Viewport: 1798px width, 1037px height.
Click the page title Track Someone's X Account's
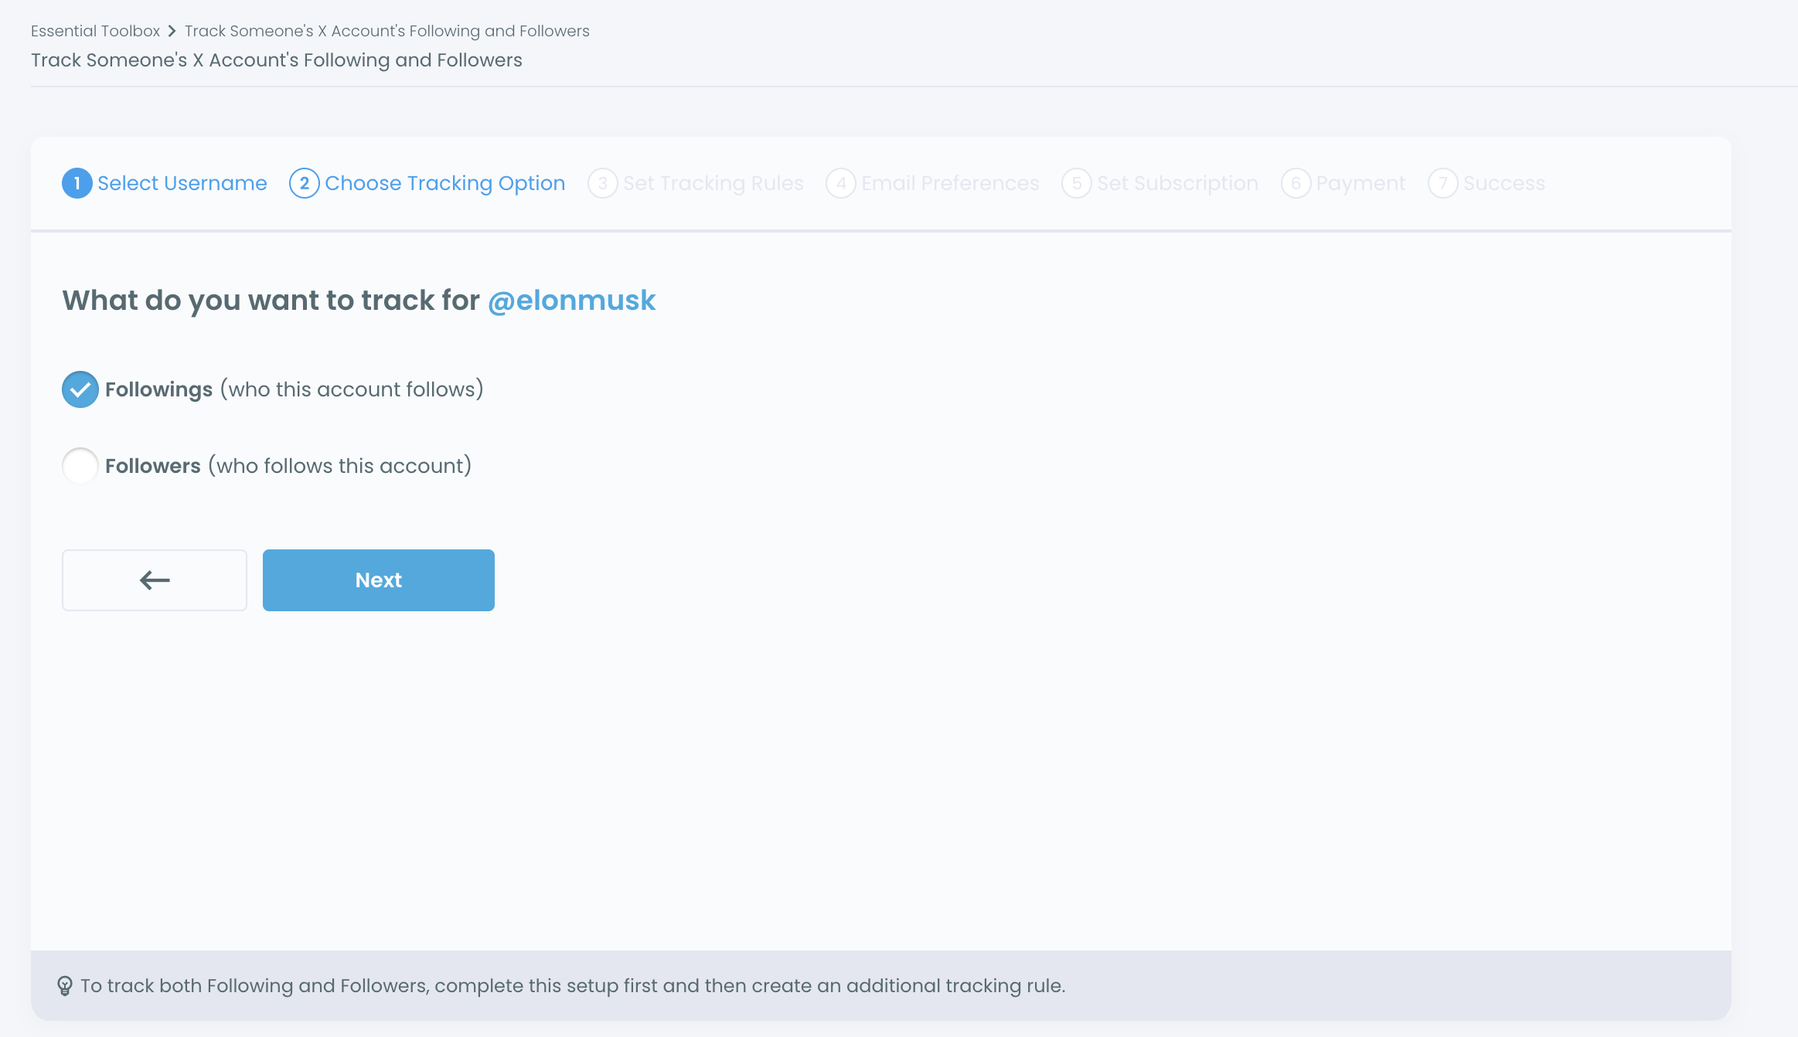pos(277,60)
